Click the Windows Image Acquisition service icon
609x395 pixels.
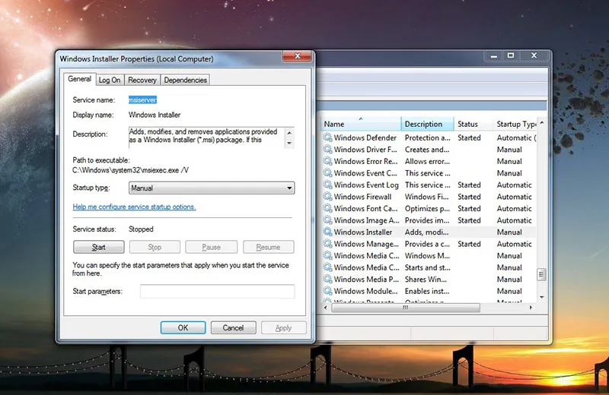327,220
